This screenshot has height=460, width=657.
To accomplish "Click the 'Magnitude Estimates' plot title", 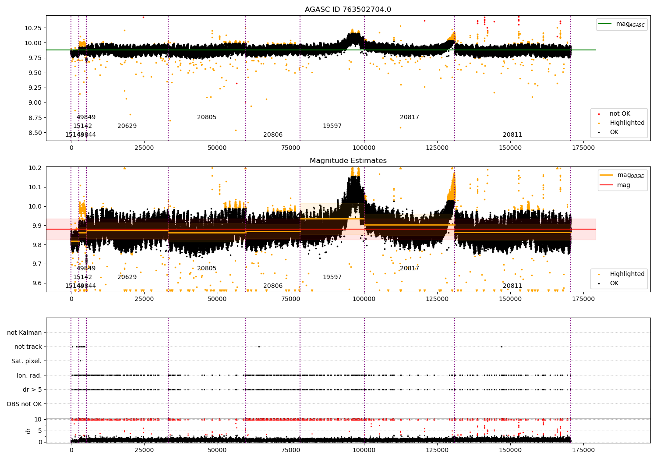I will click(x=348, y=161).
